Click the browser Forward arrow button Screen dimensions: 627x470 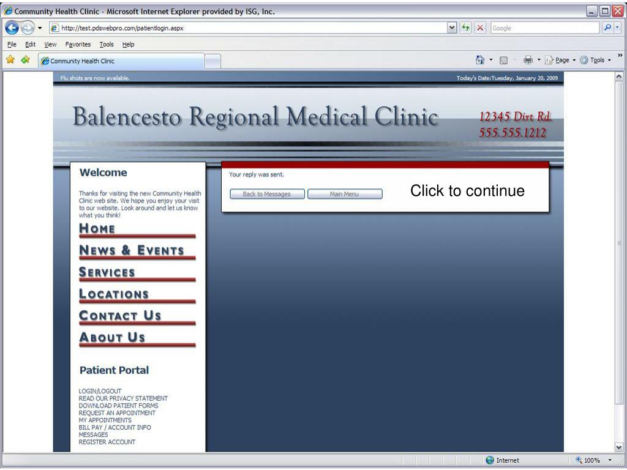27,28
